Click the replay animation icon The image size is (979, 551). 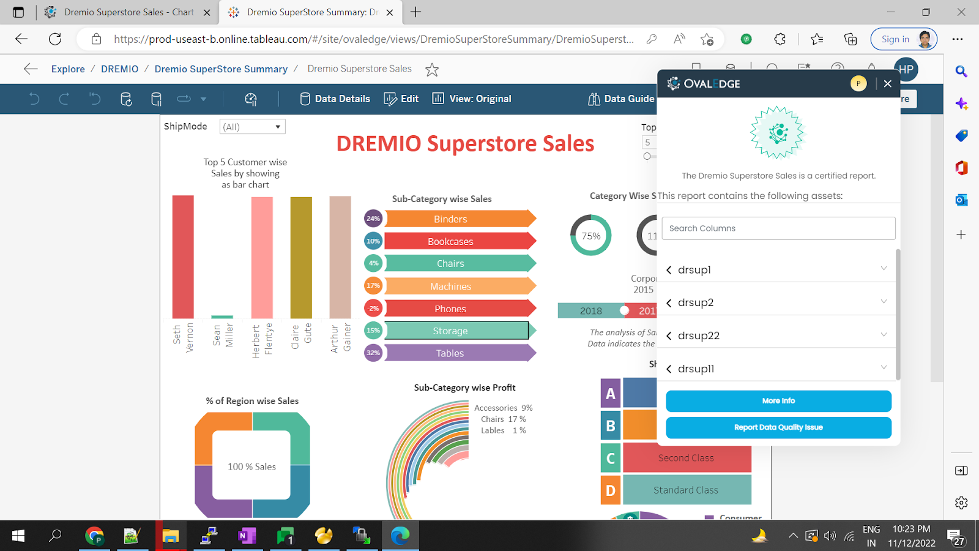coord(184,99)
